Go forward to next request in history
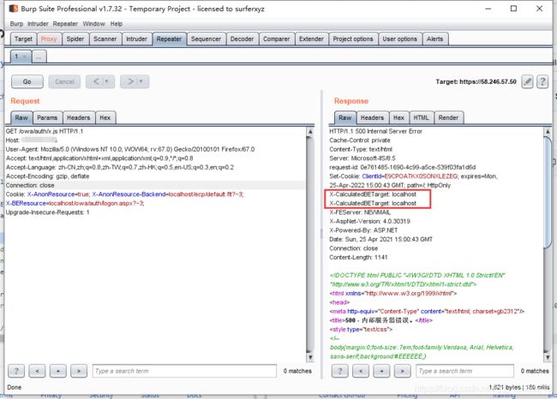 pos(130,81)
